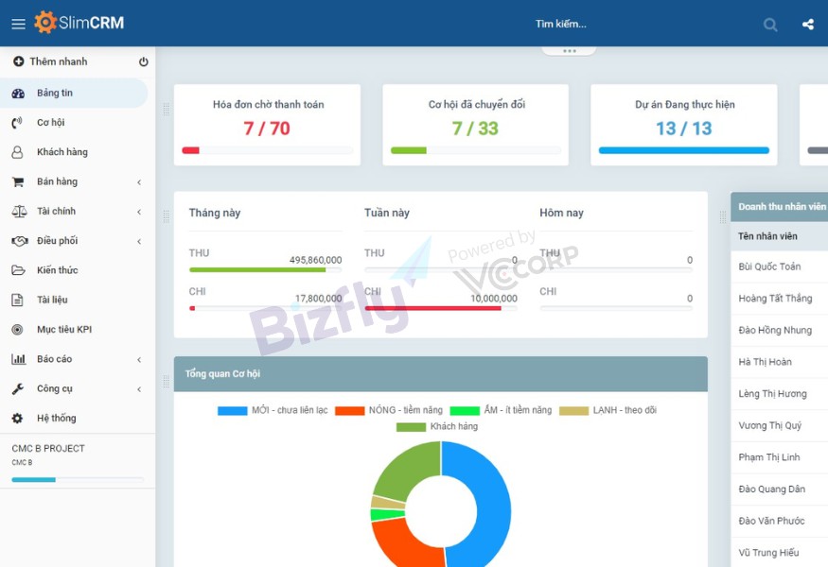This screenshot has height=567, width=828.
Task: Open the Bảng tin menu item
Action: [x=55, y=94]
